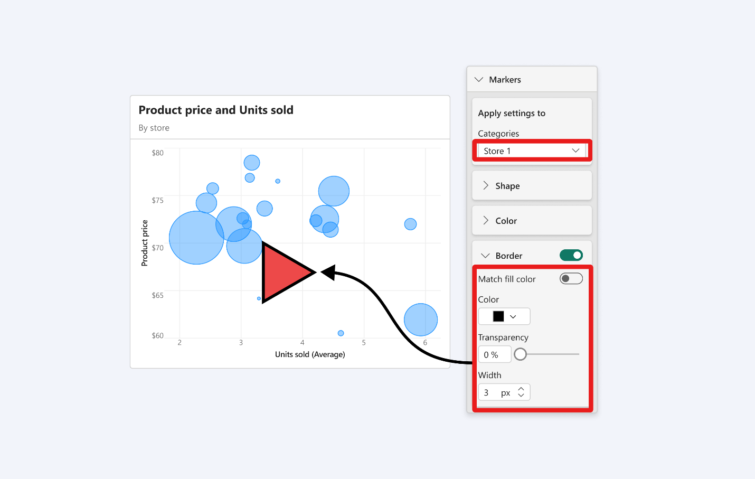755x479 pixels.
Task: Open the black border color picker
Action: (x=498, y=316)
